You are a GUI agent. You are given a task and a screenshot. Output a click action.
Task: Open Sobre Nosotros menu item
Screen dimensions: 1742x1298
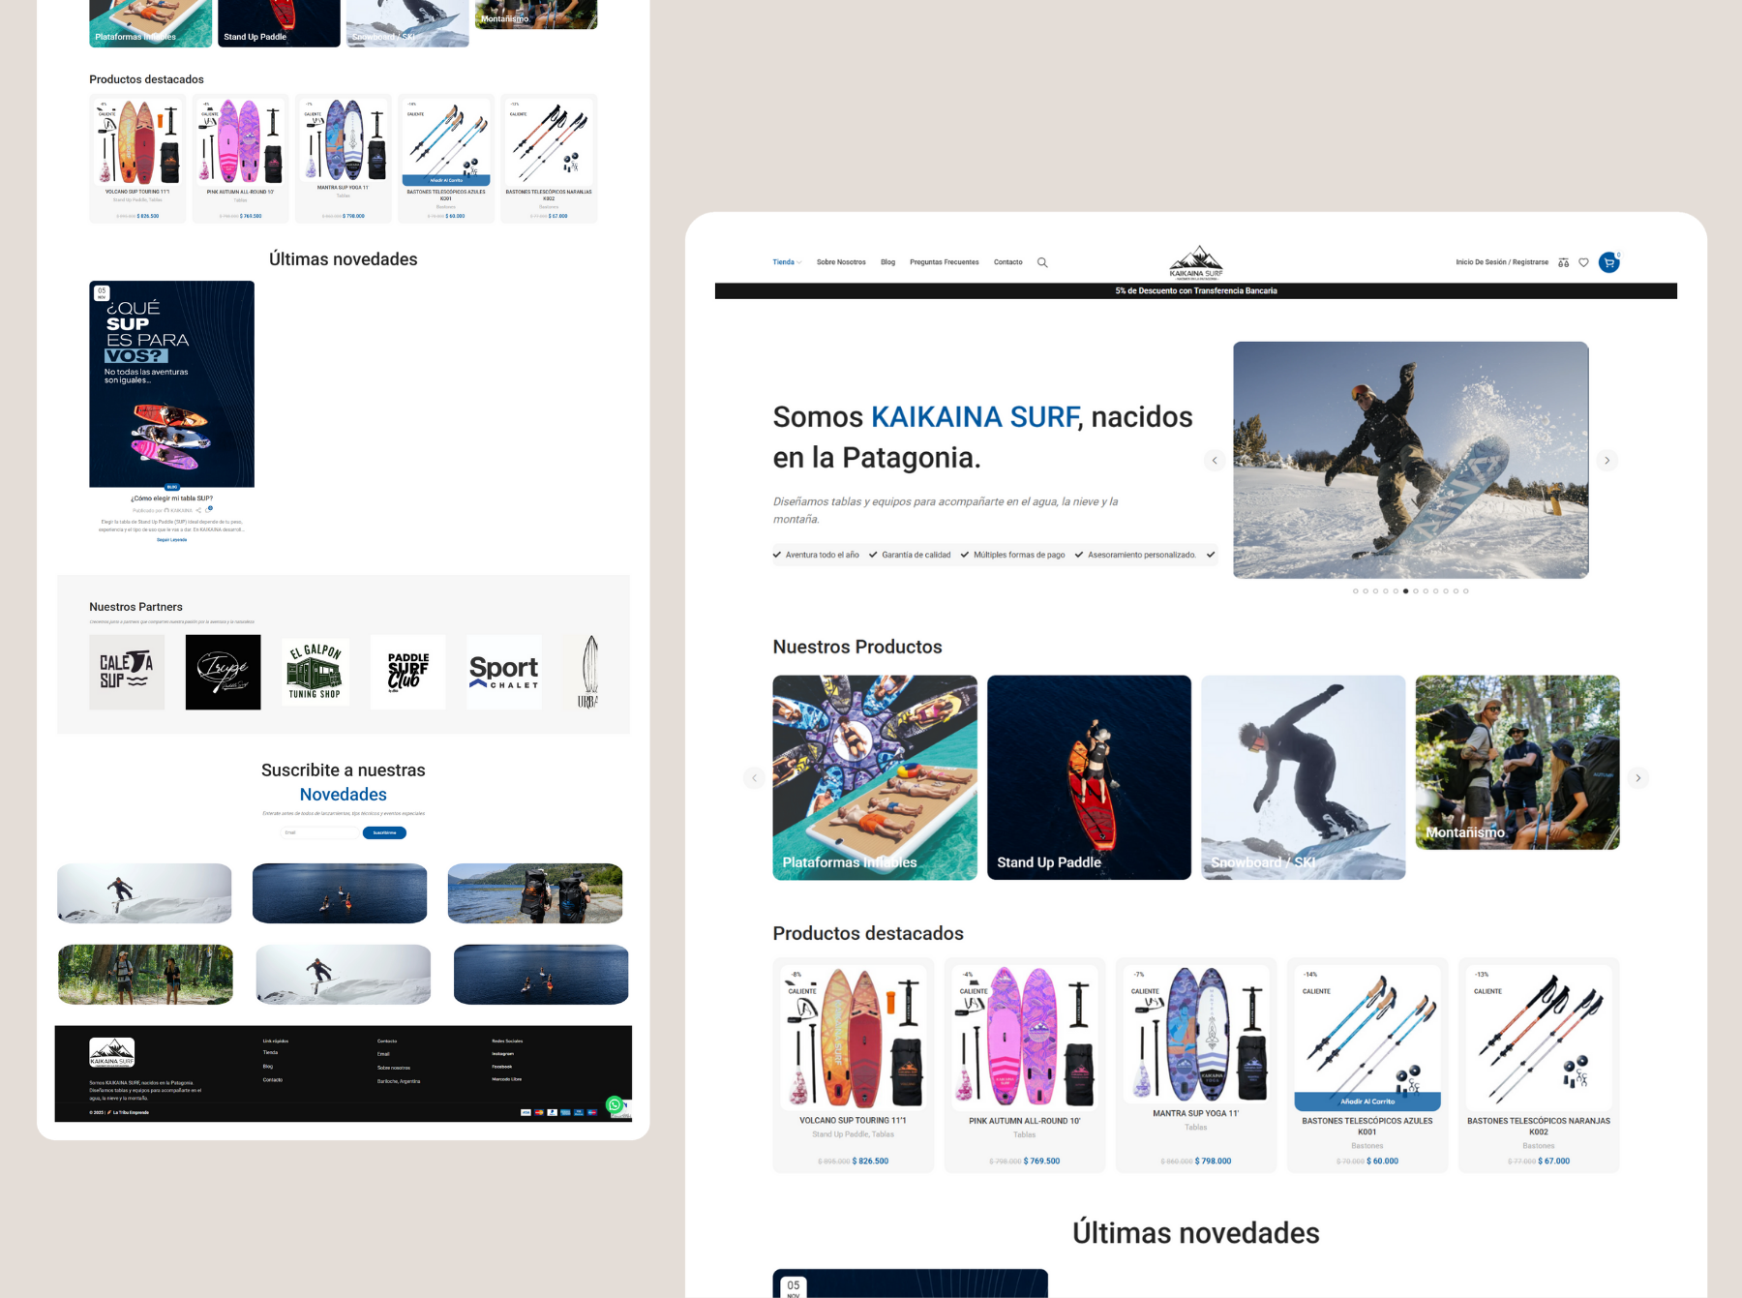coord(841,262)
